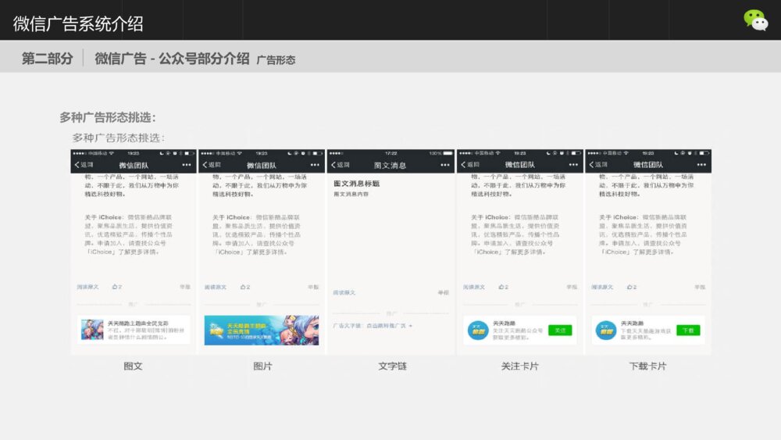Image resolution: width=781 pixels, height=440 pixels.
Task: Click 阅读原文 on the 图文消息 screen
Action: coord(344,292)
